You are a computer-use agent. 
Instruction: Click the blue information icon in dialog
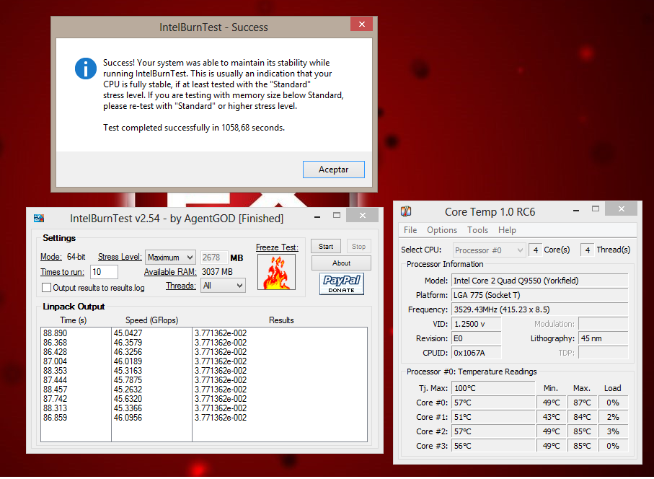[86, 69]
